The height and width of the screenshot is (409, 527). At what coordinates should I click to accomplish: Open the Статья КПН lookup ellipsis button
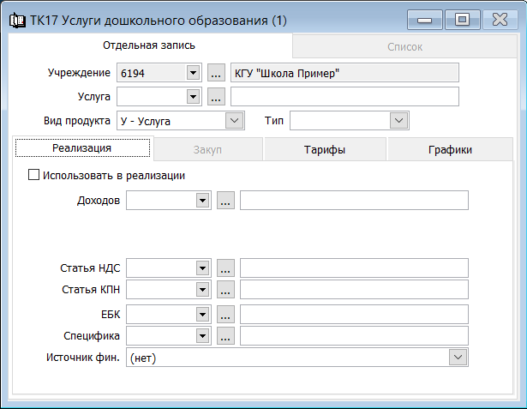225,290
